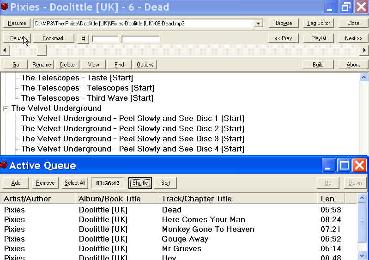Click the Add button in Active Queue

coord(16,183)
